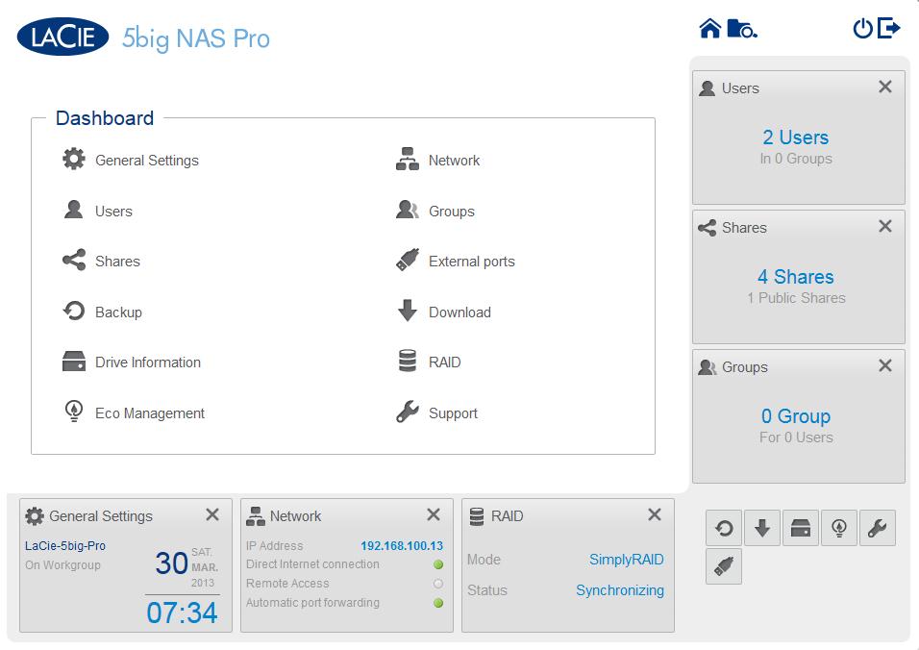Click the SimplyRAID mode value

click(627, 560)
